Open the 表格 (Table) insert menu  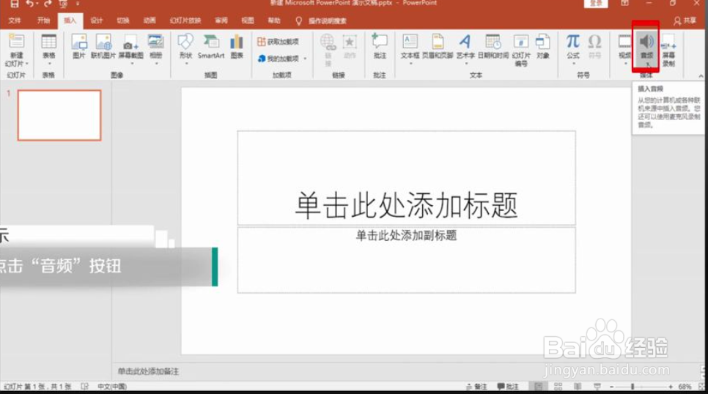(49, 49)
